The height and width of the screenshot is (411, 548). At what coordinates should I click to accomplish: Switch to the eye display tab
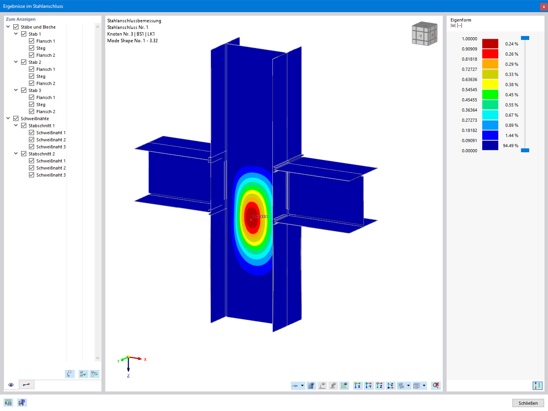(11, 385)
